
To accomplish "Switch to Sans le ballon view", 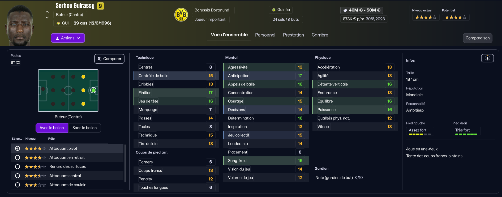I will 84,128.
